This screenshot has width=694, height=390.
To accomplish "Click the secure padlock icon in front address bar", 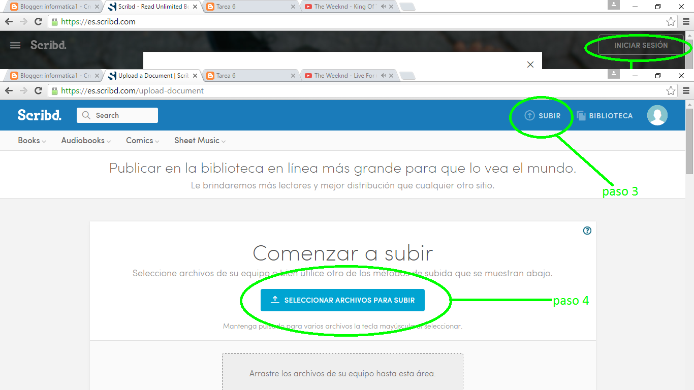I will point(54,90).
